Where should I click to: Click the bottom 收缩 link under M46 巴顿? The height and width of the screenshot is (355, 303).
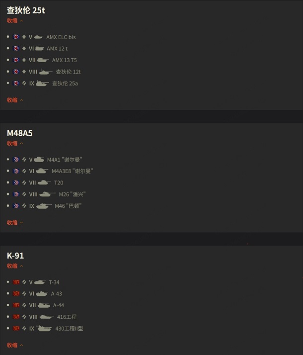tap(15, 223)
